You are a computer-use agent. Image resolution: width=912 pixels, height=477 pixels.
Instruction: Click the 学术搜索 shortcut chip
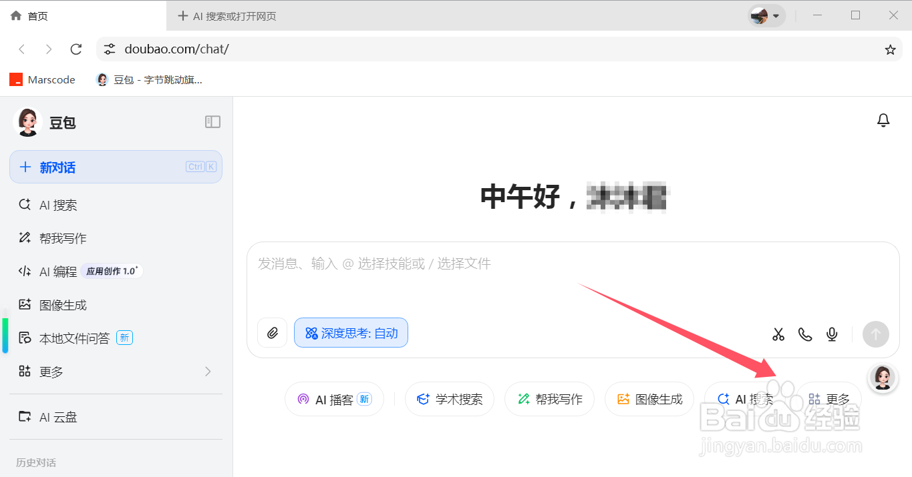point(449,399)
